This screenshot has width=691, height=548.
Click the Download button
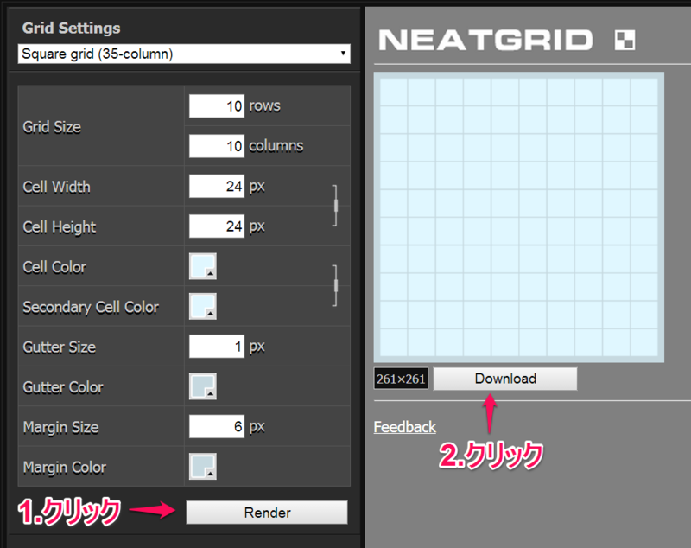[505, 379]
